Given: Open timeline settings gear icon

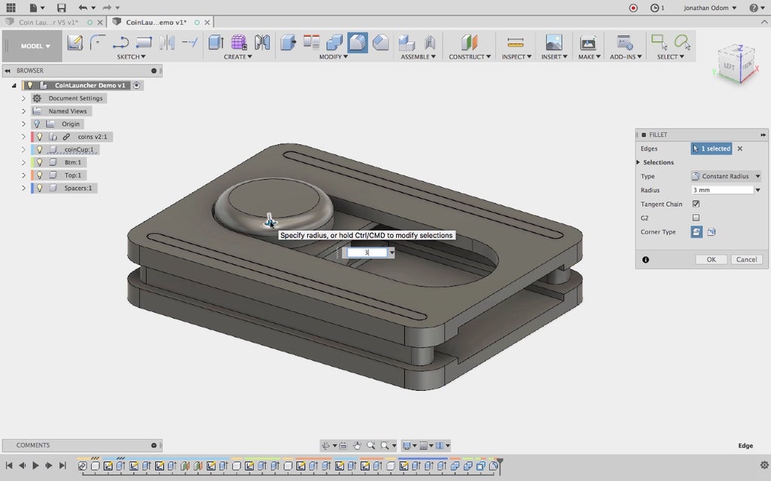Looking at the screenshot, I should [764, 466].
